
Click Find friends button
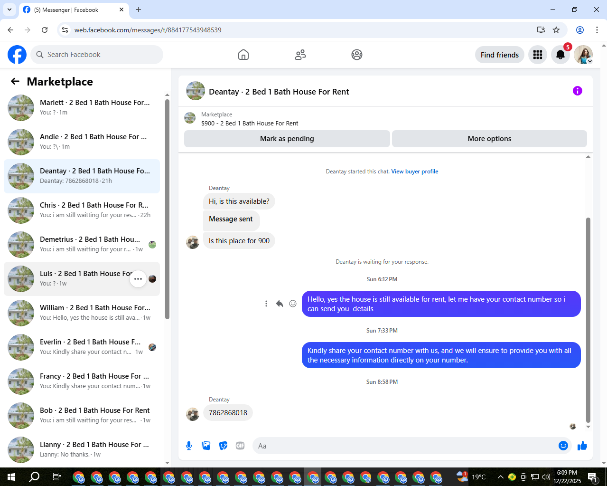point(500,55)
